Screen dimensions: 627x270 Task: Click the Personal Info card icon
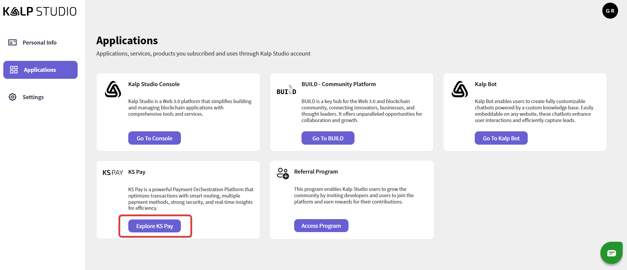pyautogui.click(x=13, y=43)
